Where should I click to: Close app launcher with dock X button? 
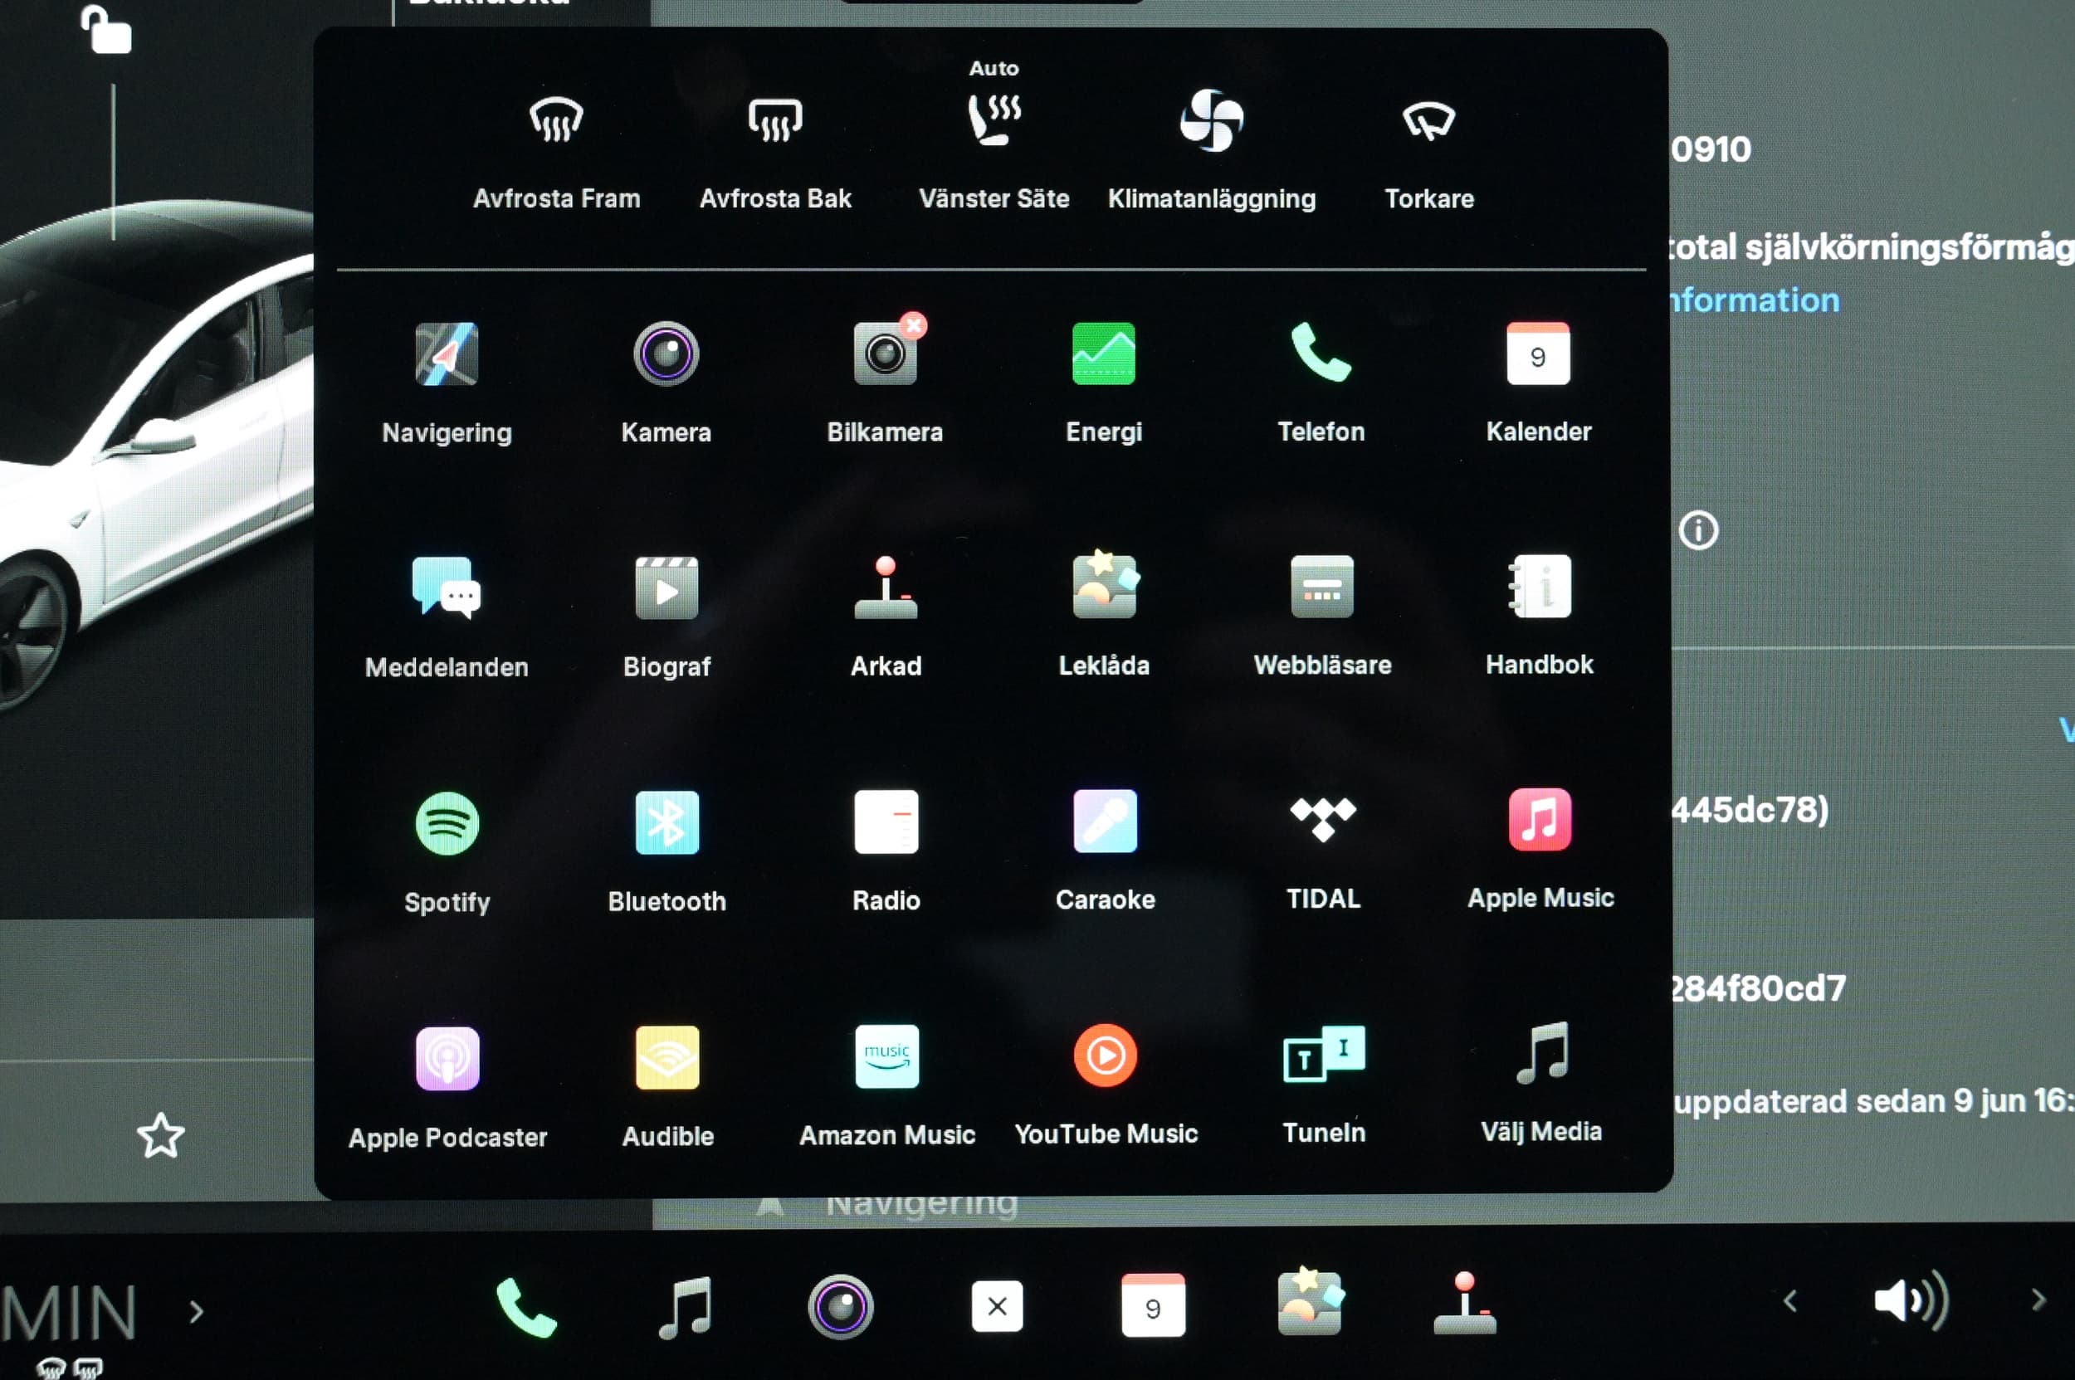pos(997,1306)
